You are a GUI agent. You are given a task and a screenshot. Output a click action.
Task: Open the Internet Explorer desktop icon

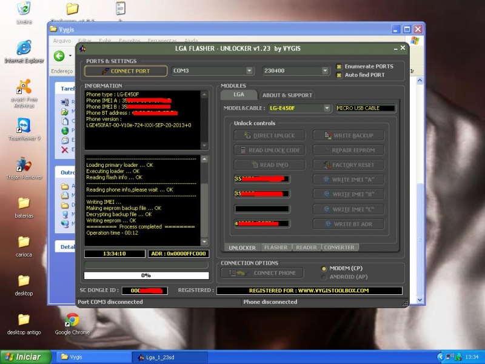tap(24, 52)
